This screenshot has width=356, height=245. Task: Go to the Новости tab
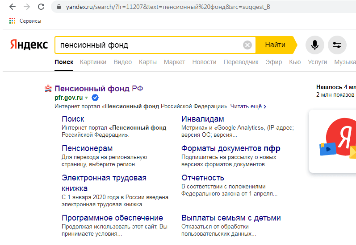coord(204,62)
